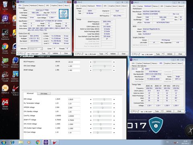Click Validate in the CPU-Z Memory window
The height and width of the screenshot is (145, 193).
point(113,54)
